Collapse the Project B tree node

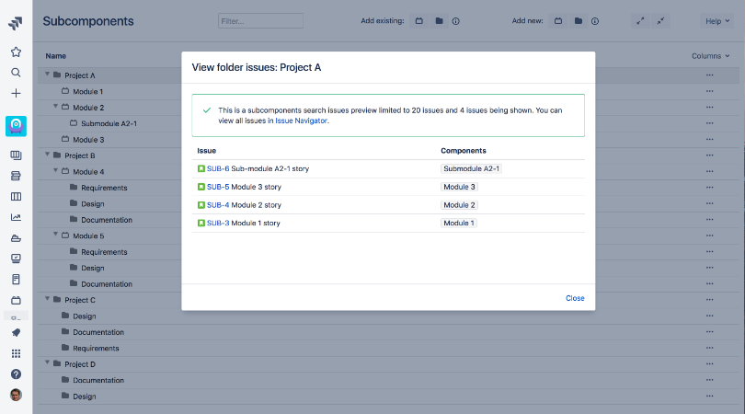47,155
